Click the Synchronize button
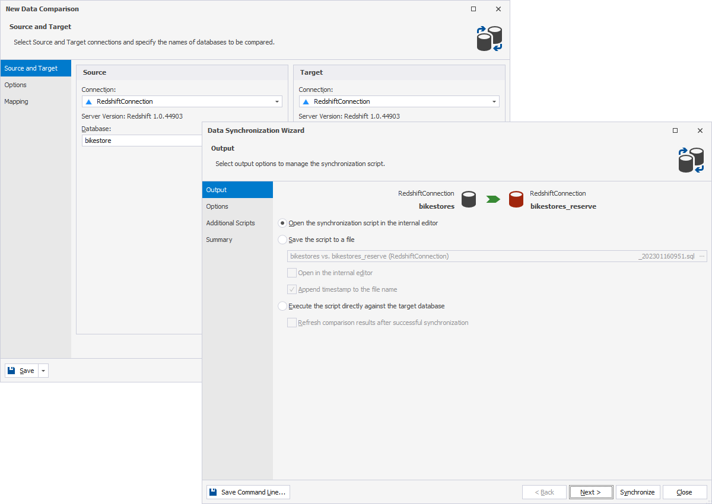The height and width of the screenshot is (504, 712). coord(638,492)
